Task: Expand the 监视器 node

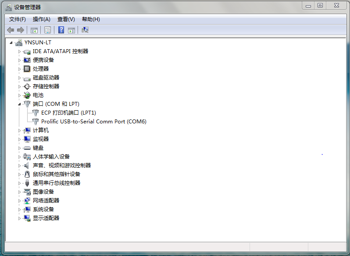Action: (19, 139)
